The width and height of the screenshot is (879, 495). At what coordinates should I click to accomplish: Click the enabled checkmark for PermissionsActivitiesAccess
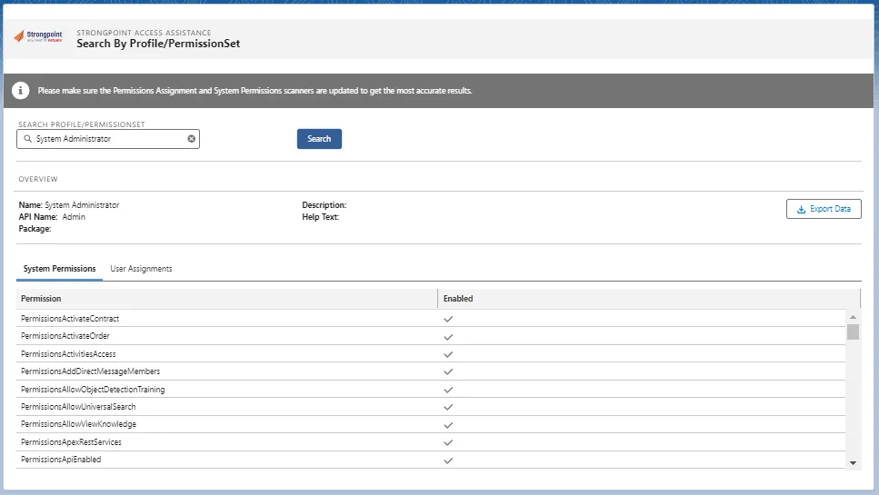tap(448, 354)
